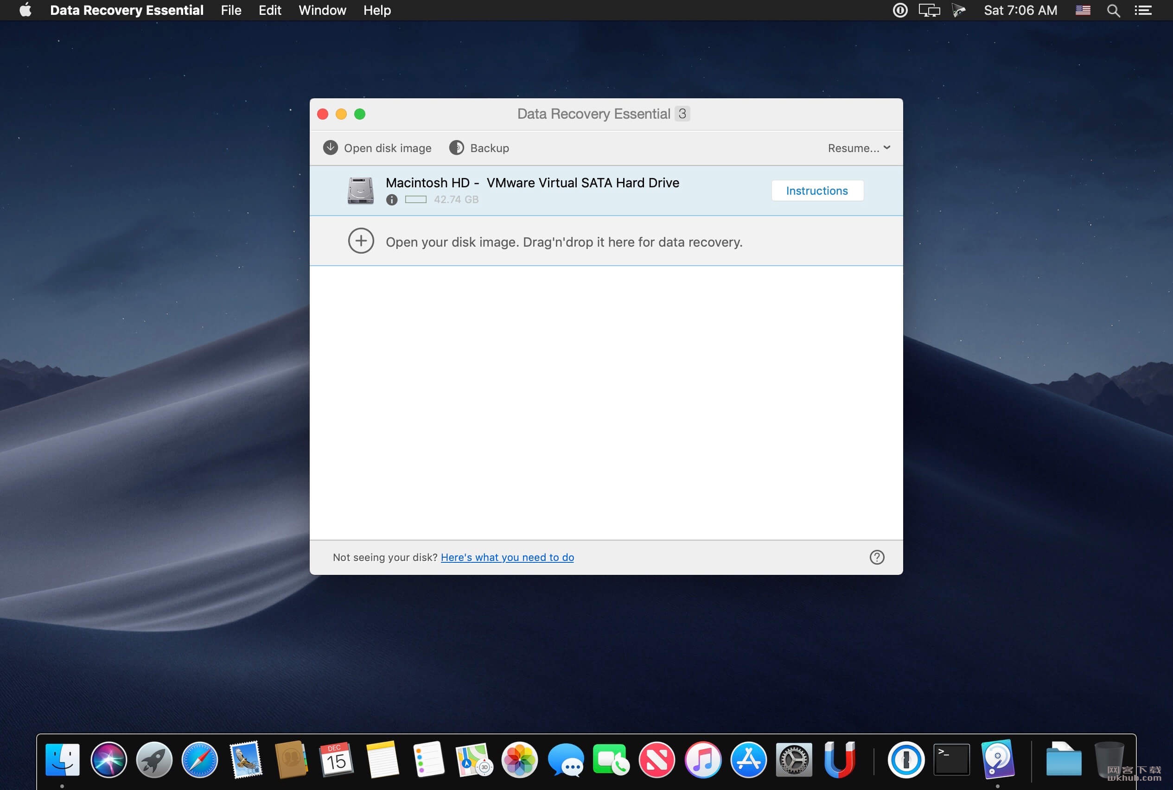This screenshot has height=790, width=1173.
Task: Open Safari from the Dock
Action: tap(200, 759)
